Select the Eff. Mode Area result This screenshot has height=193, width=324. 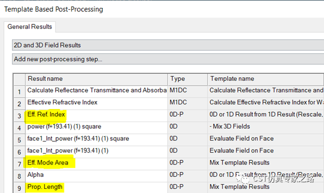point(48,163)
